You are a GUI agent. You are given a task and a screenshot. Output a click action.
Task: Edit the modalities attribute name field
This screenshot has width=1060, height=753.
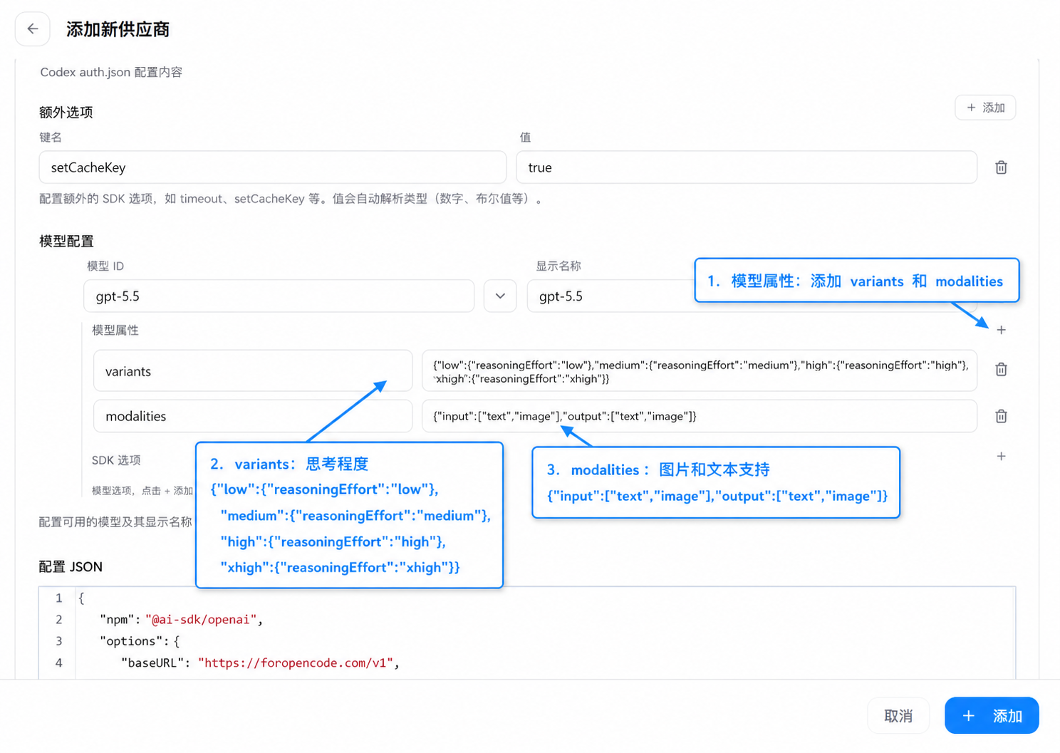tap(253, 416)
